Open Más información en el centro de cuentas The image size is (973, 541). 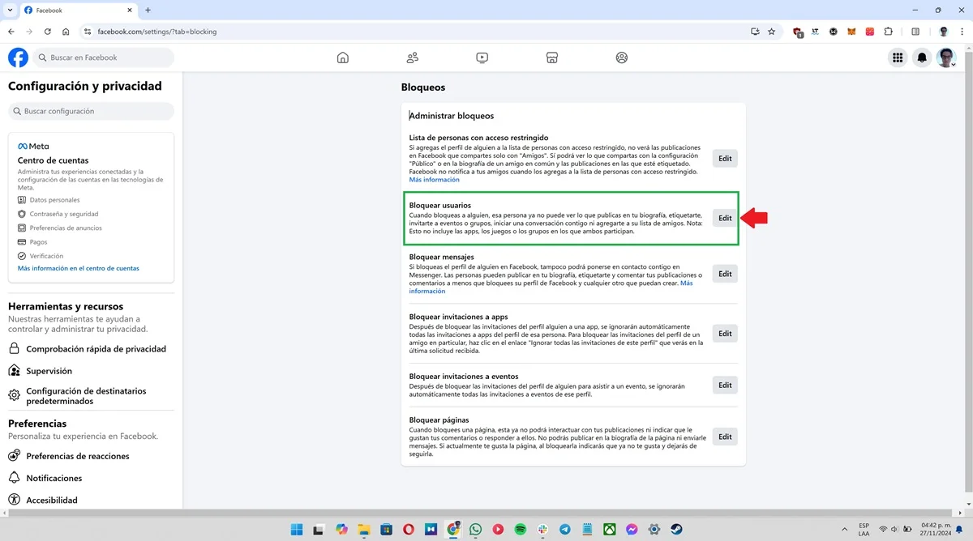click(79, 268)
